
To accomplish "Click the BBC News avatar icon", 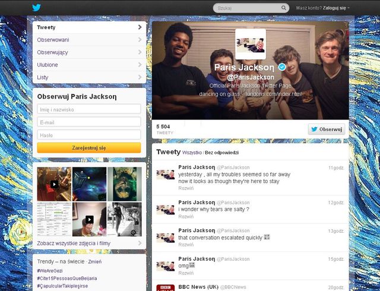I will (165, 288).
